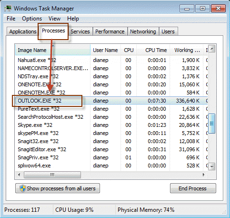This screenshot has height=218, width=230.
Task: Click Show processes from all users
Action: tap(58, 188)
